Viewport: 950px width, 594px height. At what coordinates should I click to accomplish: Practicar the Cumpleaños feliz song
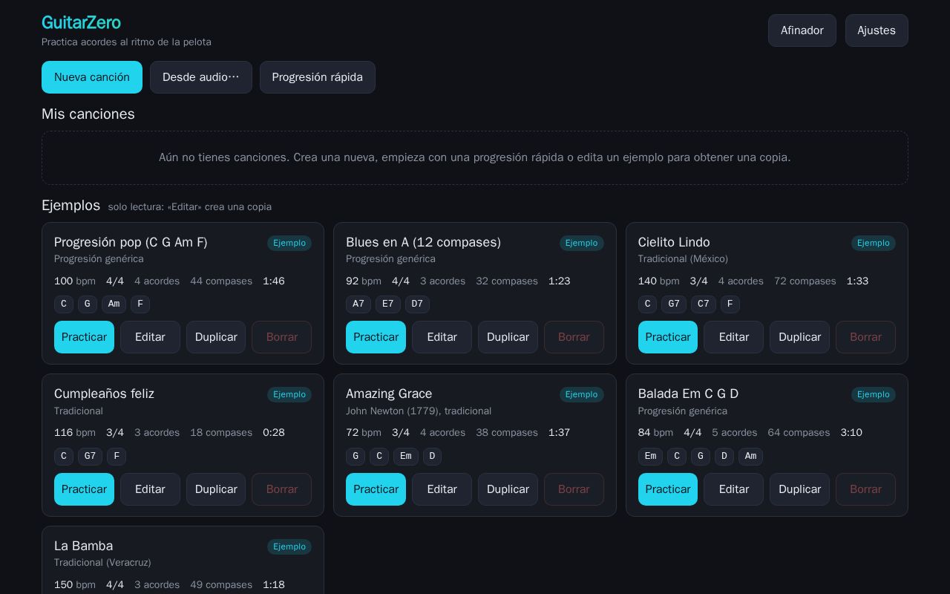(x=84, y=489)
